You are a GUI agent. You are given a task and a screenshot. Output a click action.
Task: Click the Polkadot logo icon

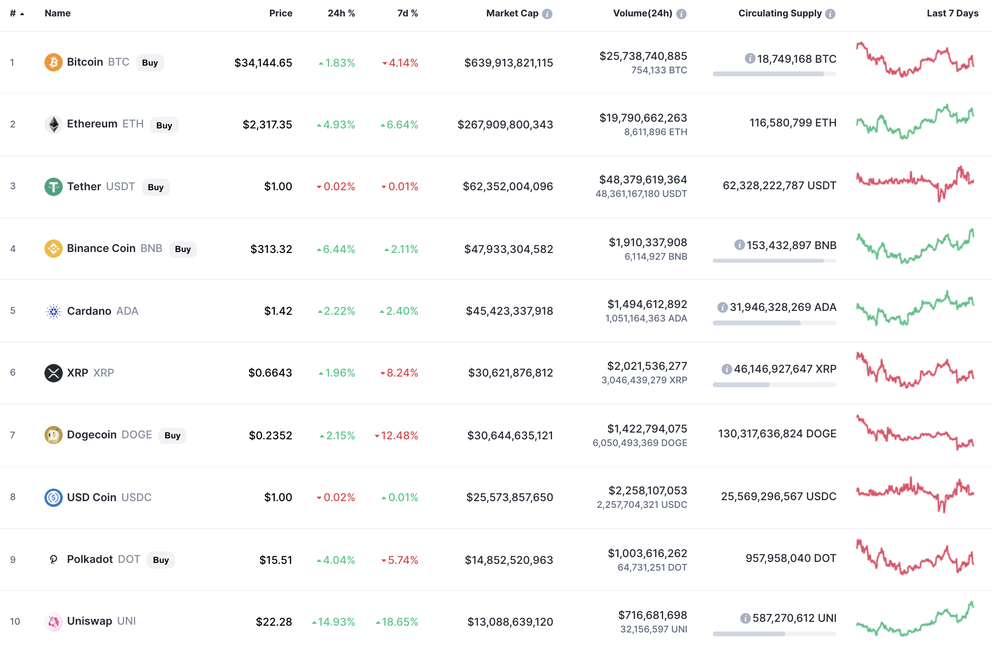click(54, 560)
